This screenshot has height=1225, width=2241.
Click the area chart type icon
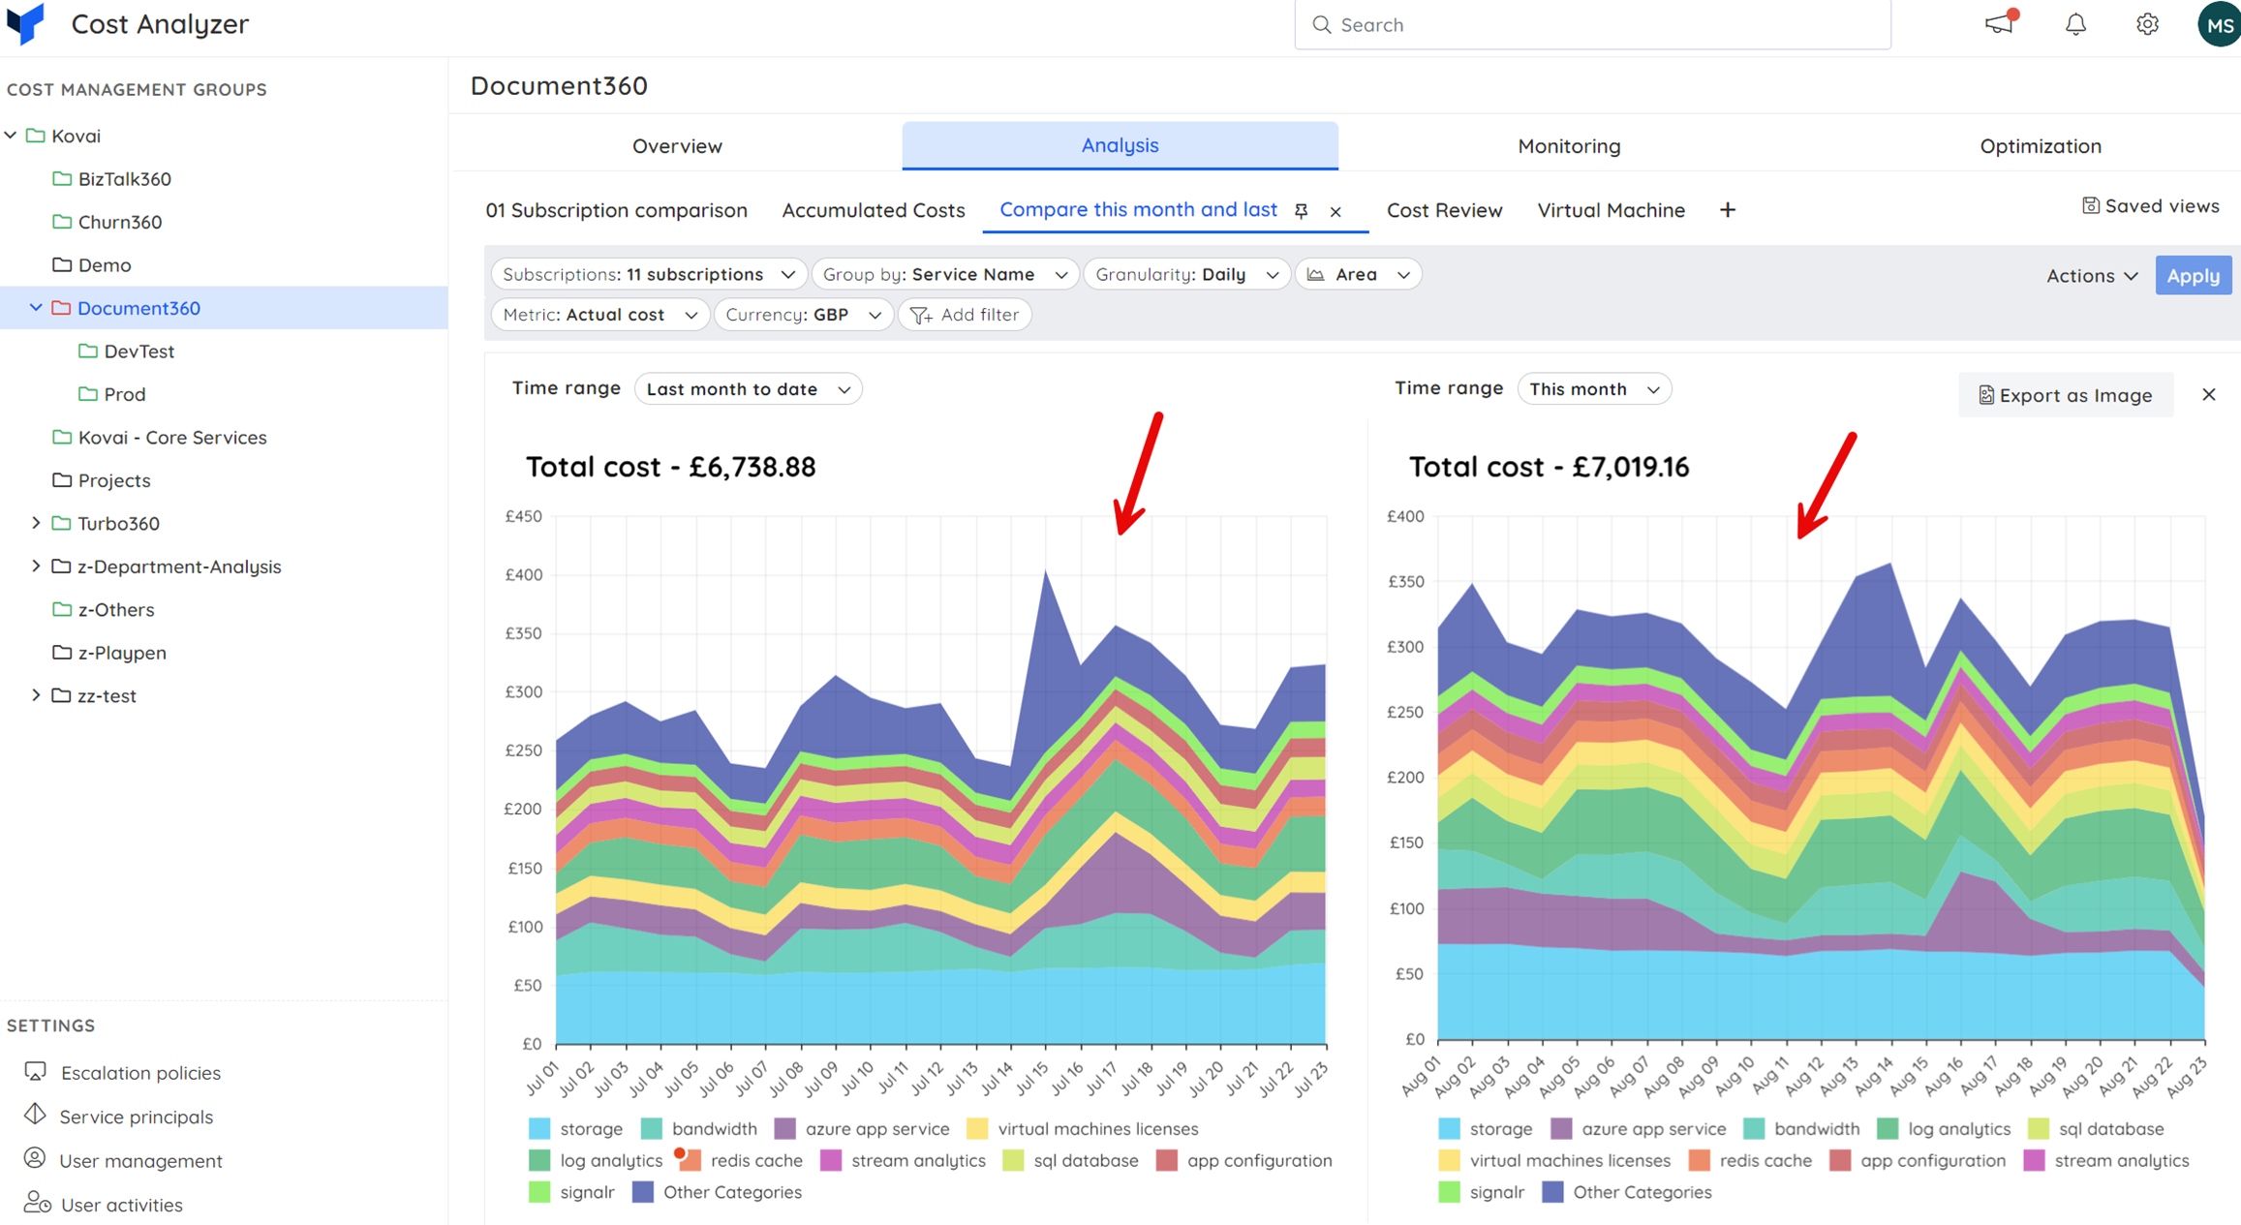(1315, 275)
